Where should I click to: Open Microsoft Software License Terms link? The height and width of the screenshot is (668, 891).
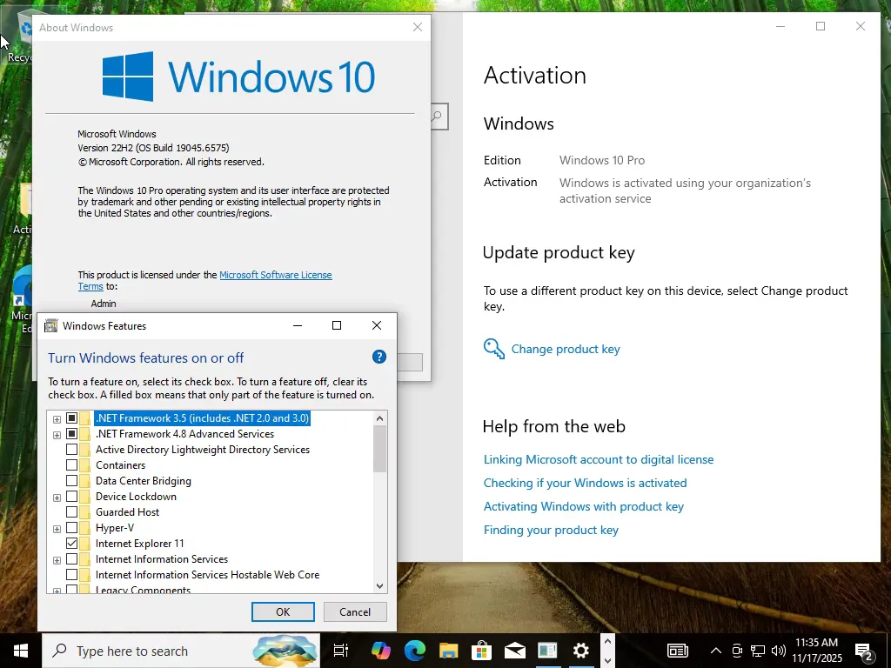coord(276,275)
